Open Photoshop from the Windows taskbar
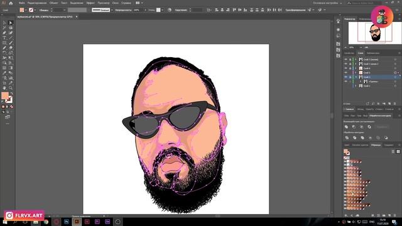Screen dimensions: 402x226 point(67,222)
